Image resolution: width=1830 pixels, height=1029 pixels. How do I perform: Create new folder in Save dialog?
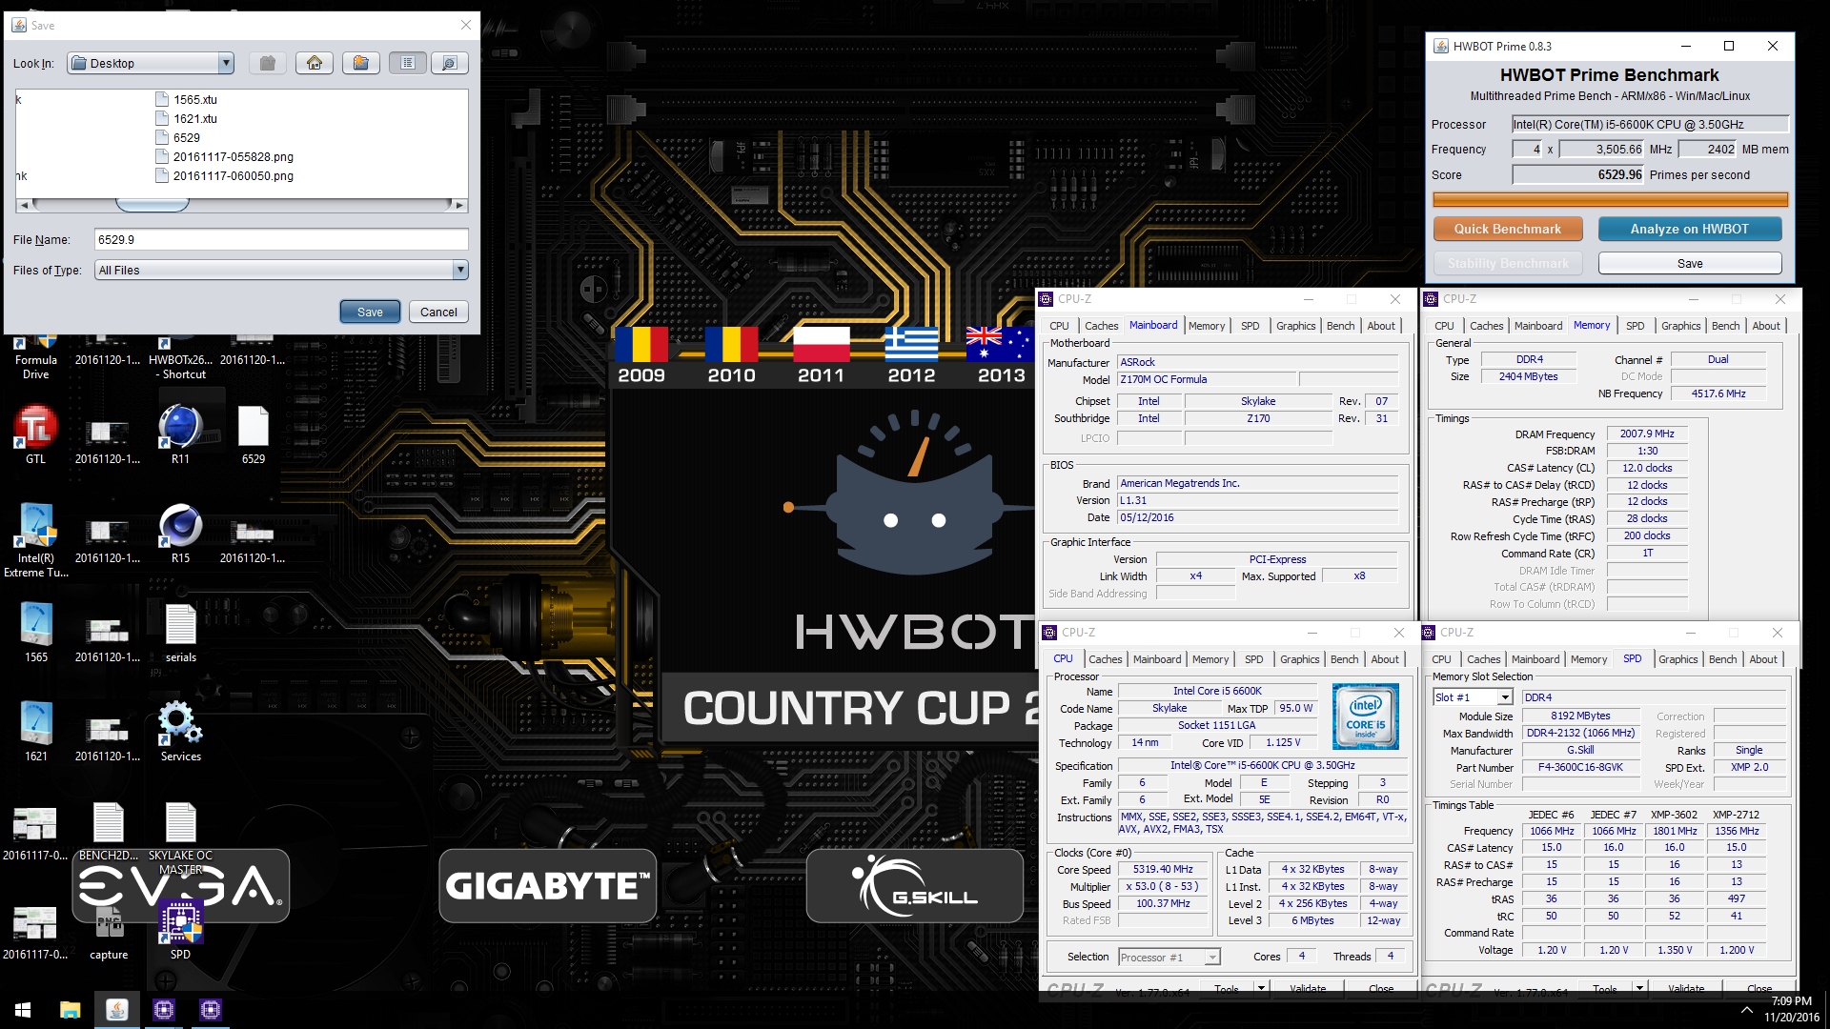(x=361, y=63)
